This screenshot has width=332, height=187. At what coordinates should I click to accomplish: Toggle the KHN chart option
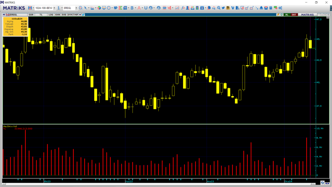[57, 15]
